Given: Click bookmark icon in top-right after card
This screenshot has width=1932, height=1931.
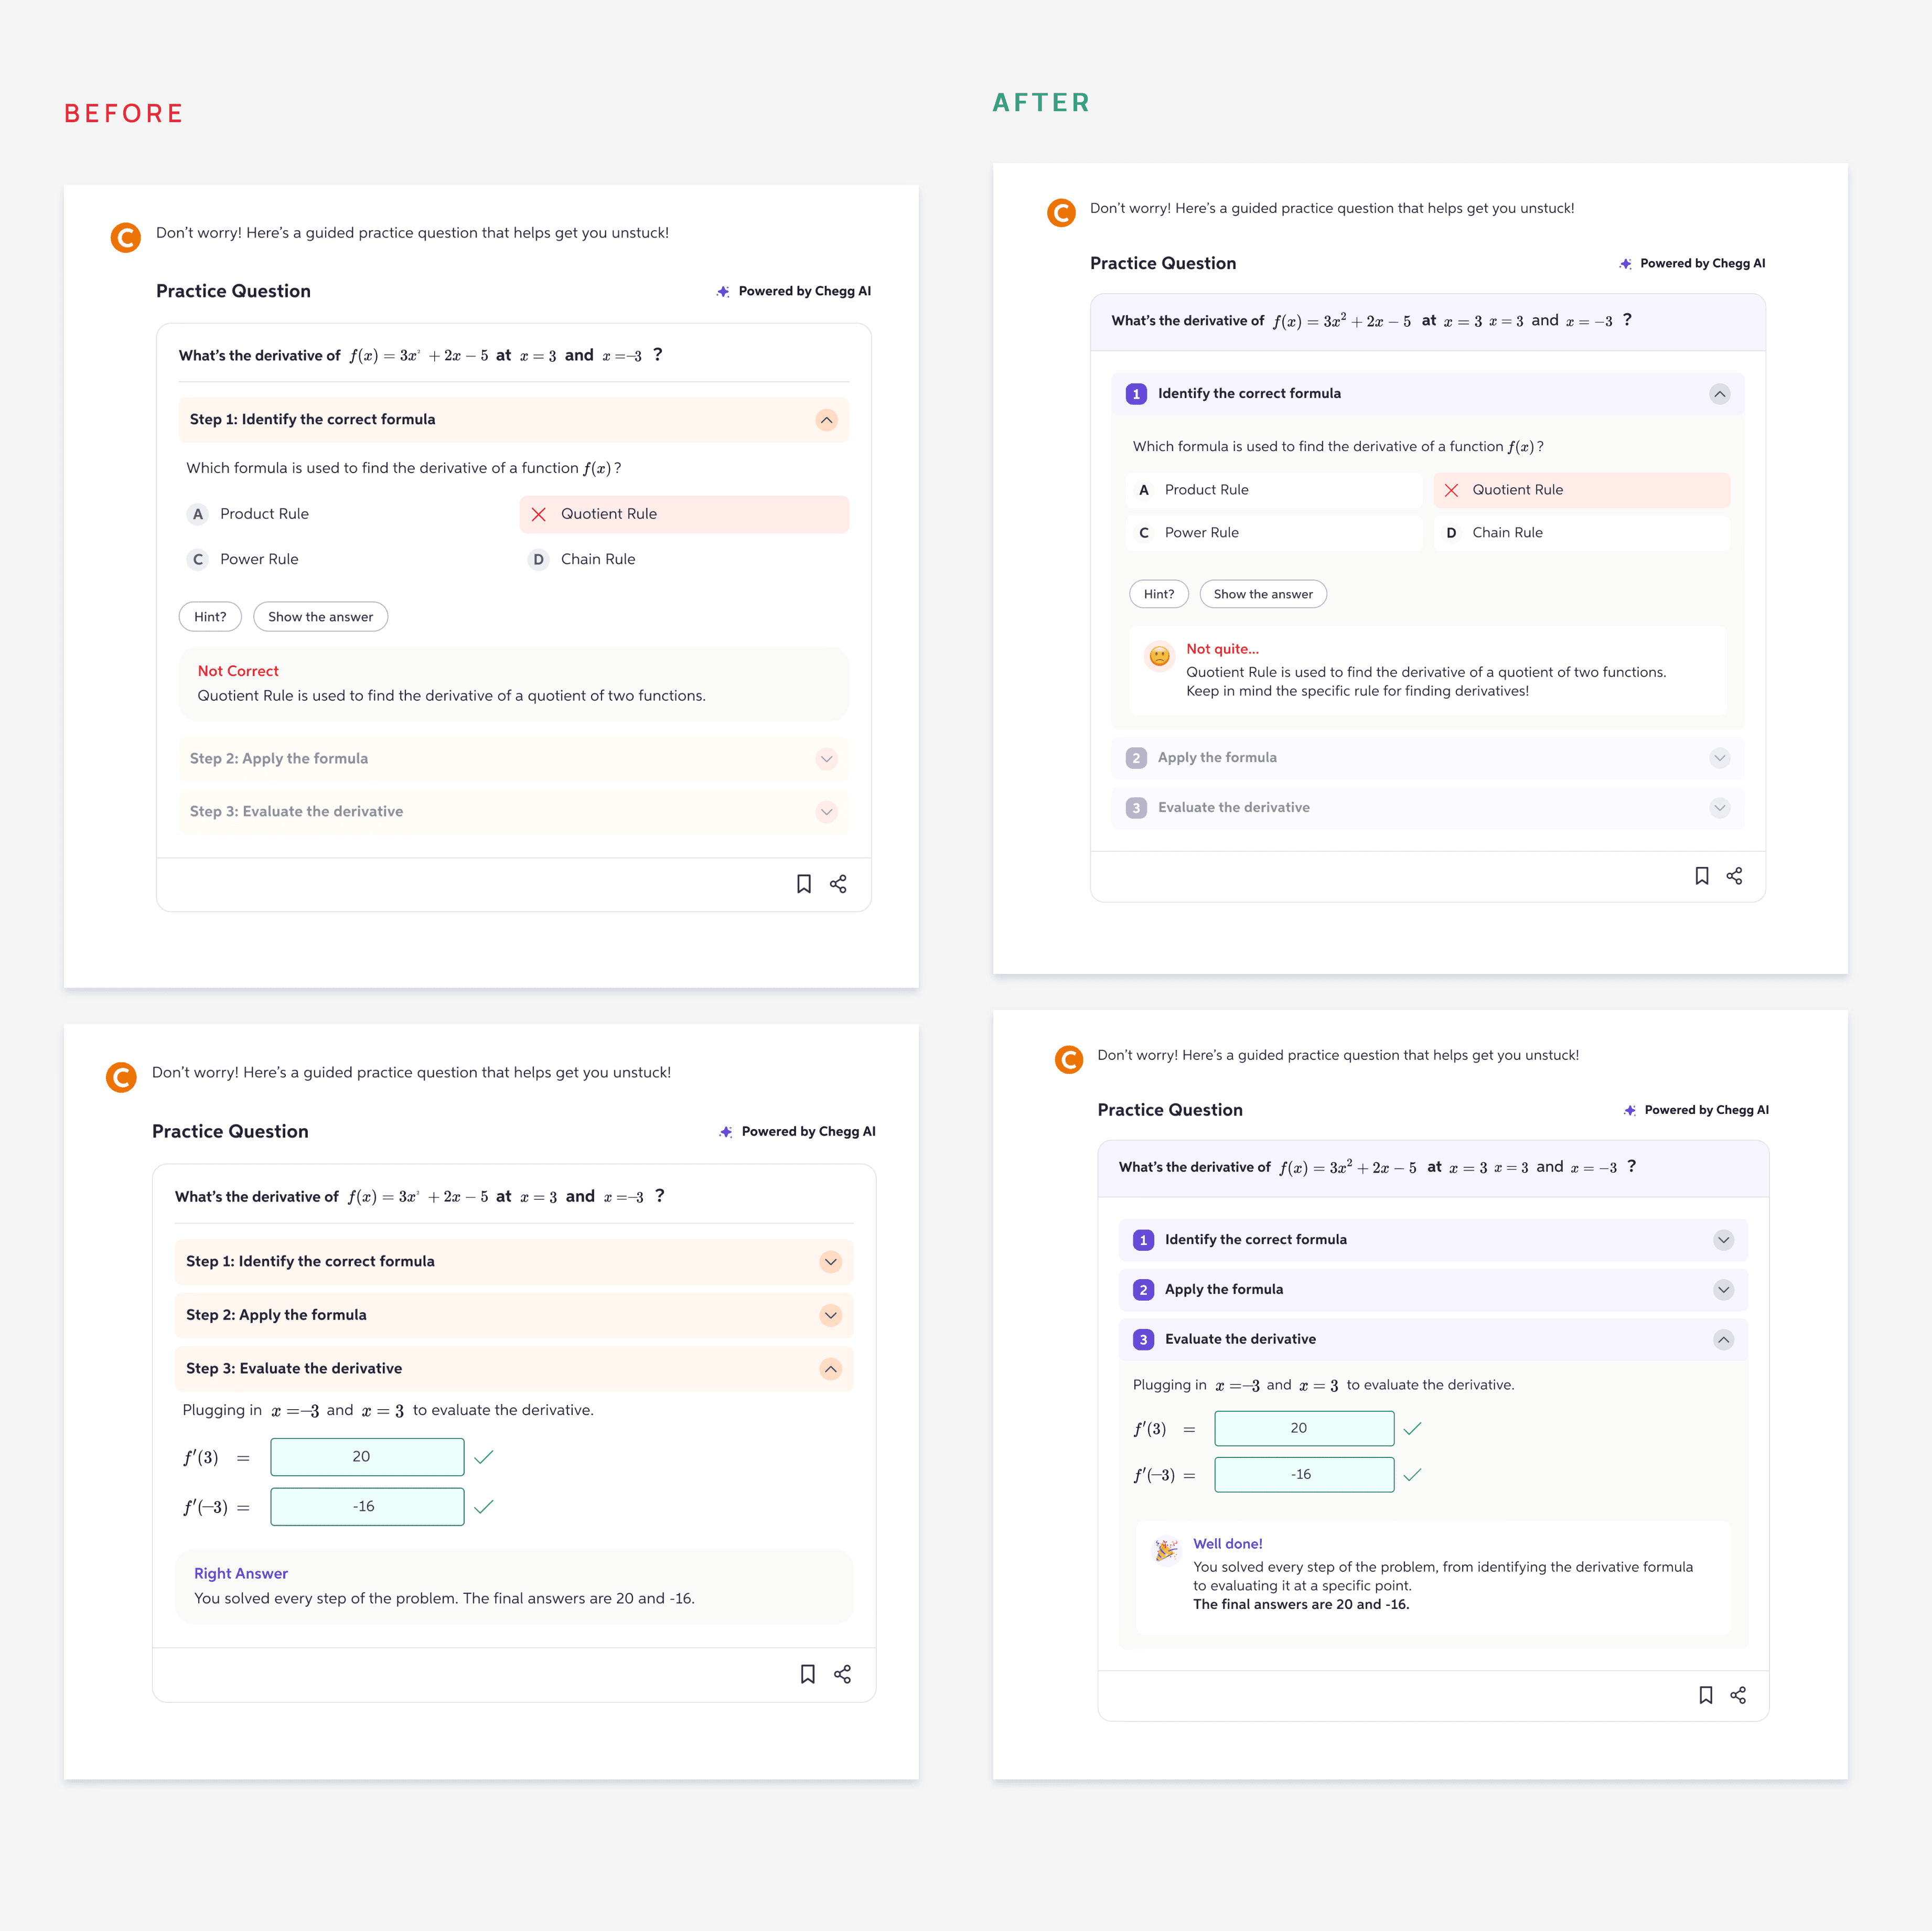Looking at the screenshot, I should [x=1701, y=876].
